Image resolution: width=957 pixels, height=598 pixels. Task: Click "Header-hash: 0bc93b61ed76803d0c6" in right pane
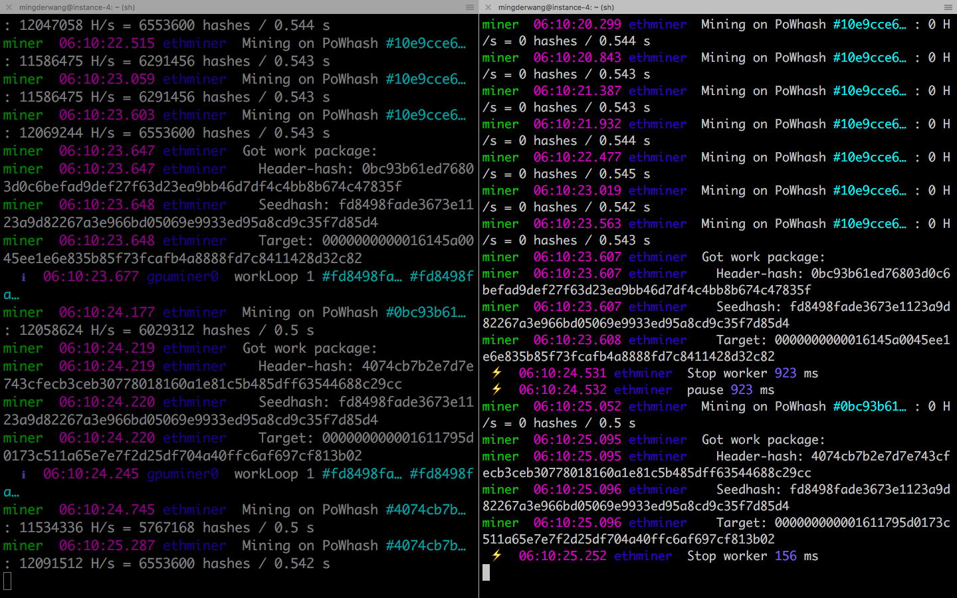833,274
